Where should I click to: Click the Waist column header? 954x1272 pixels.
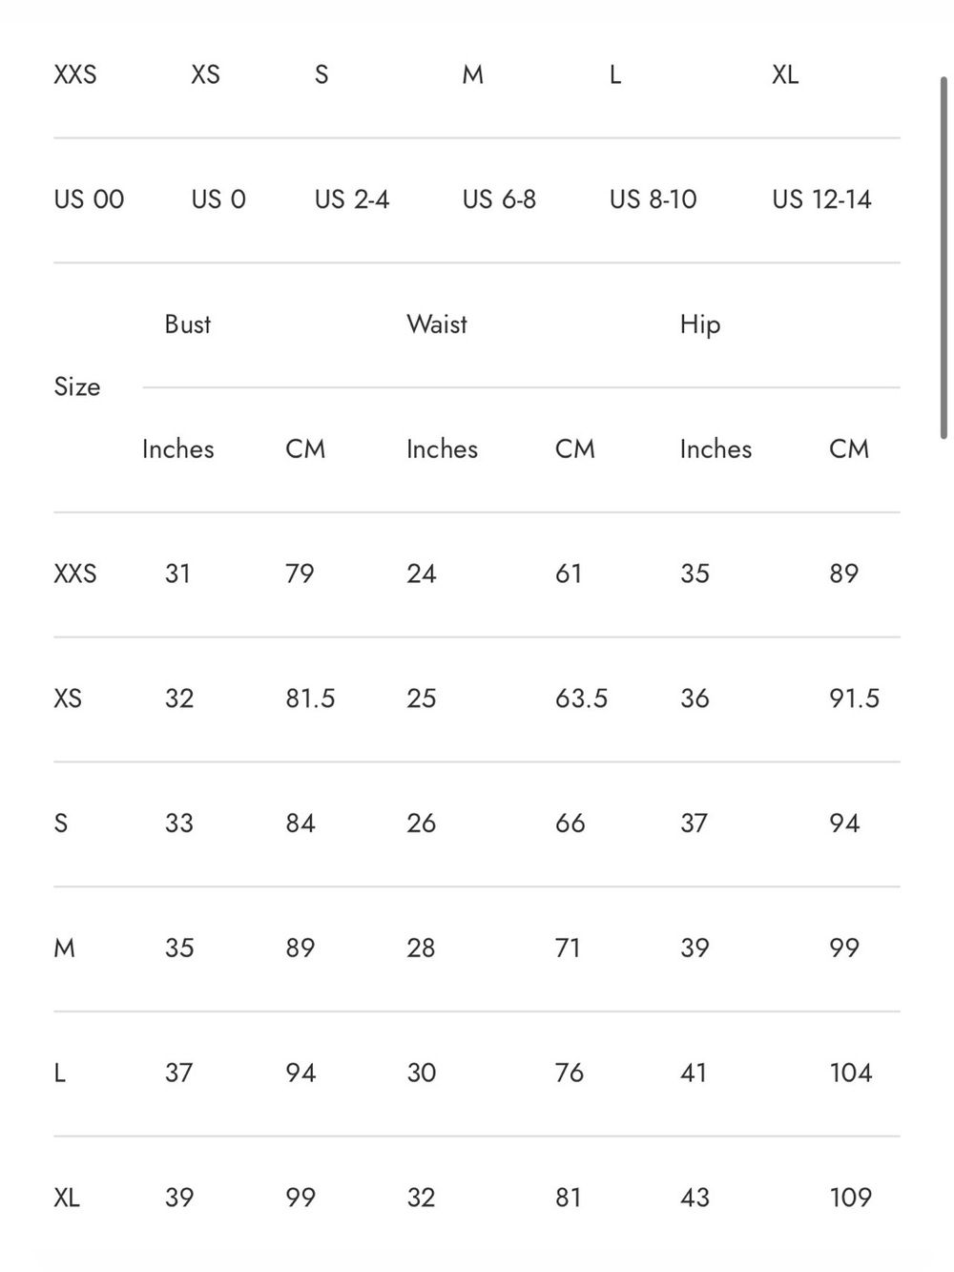tap(437, 324)
